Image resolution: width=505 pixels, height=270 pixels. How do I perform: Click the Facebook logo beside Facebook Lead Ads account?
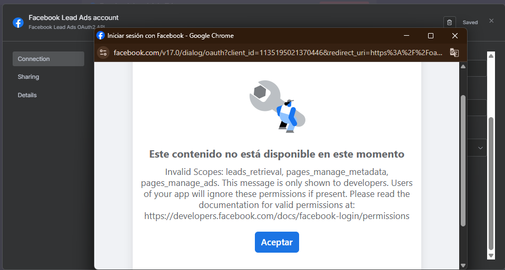(18, 23)
